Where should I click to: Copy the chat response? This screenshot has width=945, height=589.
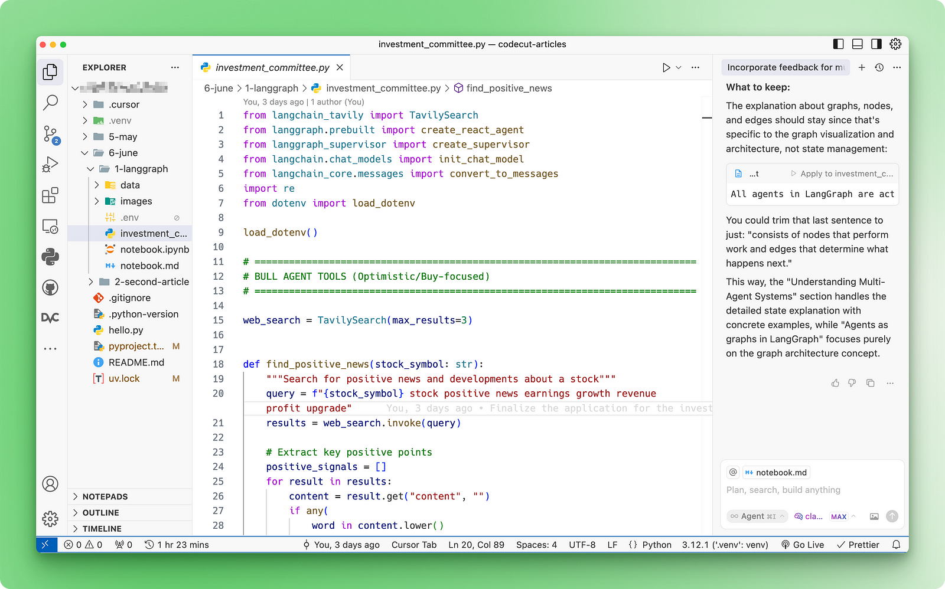click(871, 383)
